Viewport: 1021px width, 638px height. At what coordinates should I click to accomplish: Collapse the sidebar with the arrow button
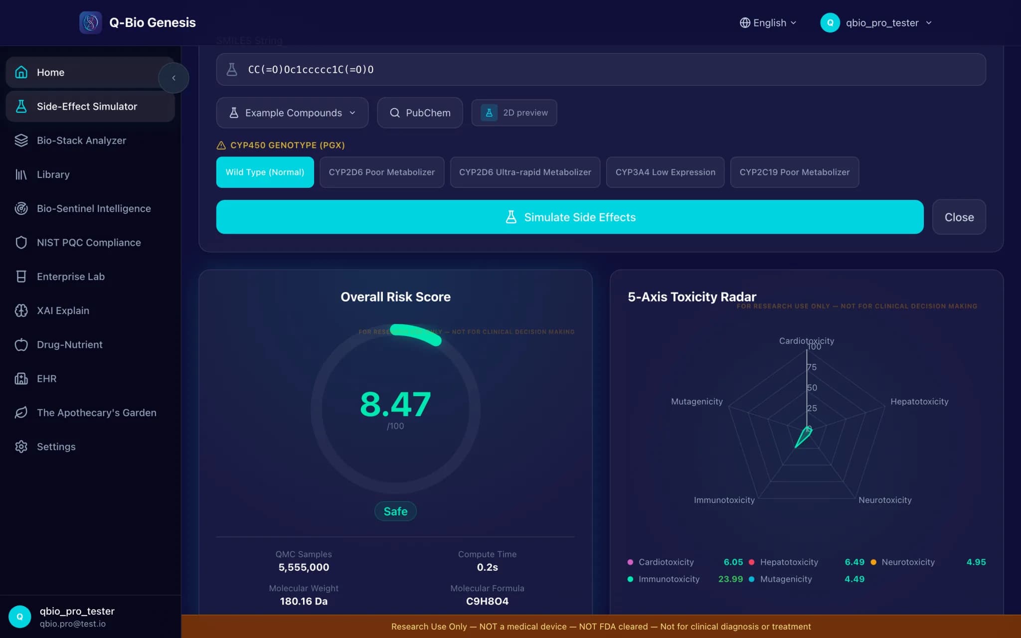(x=173, y=78)
